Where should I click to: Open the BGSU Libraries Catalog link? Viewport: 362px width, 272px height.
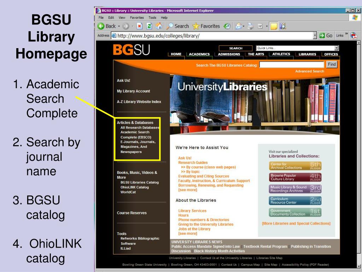pos(140,182)
